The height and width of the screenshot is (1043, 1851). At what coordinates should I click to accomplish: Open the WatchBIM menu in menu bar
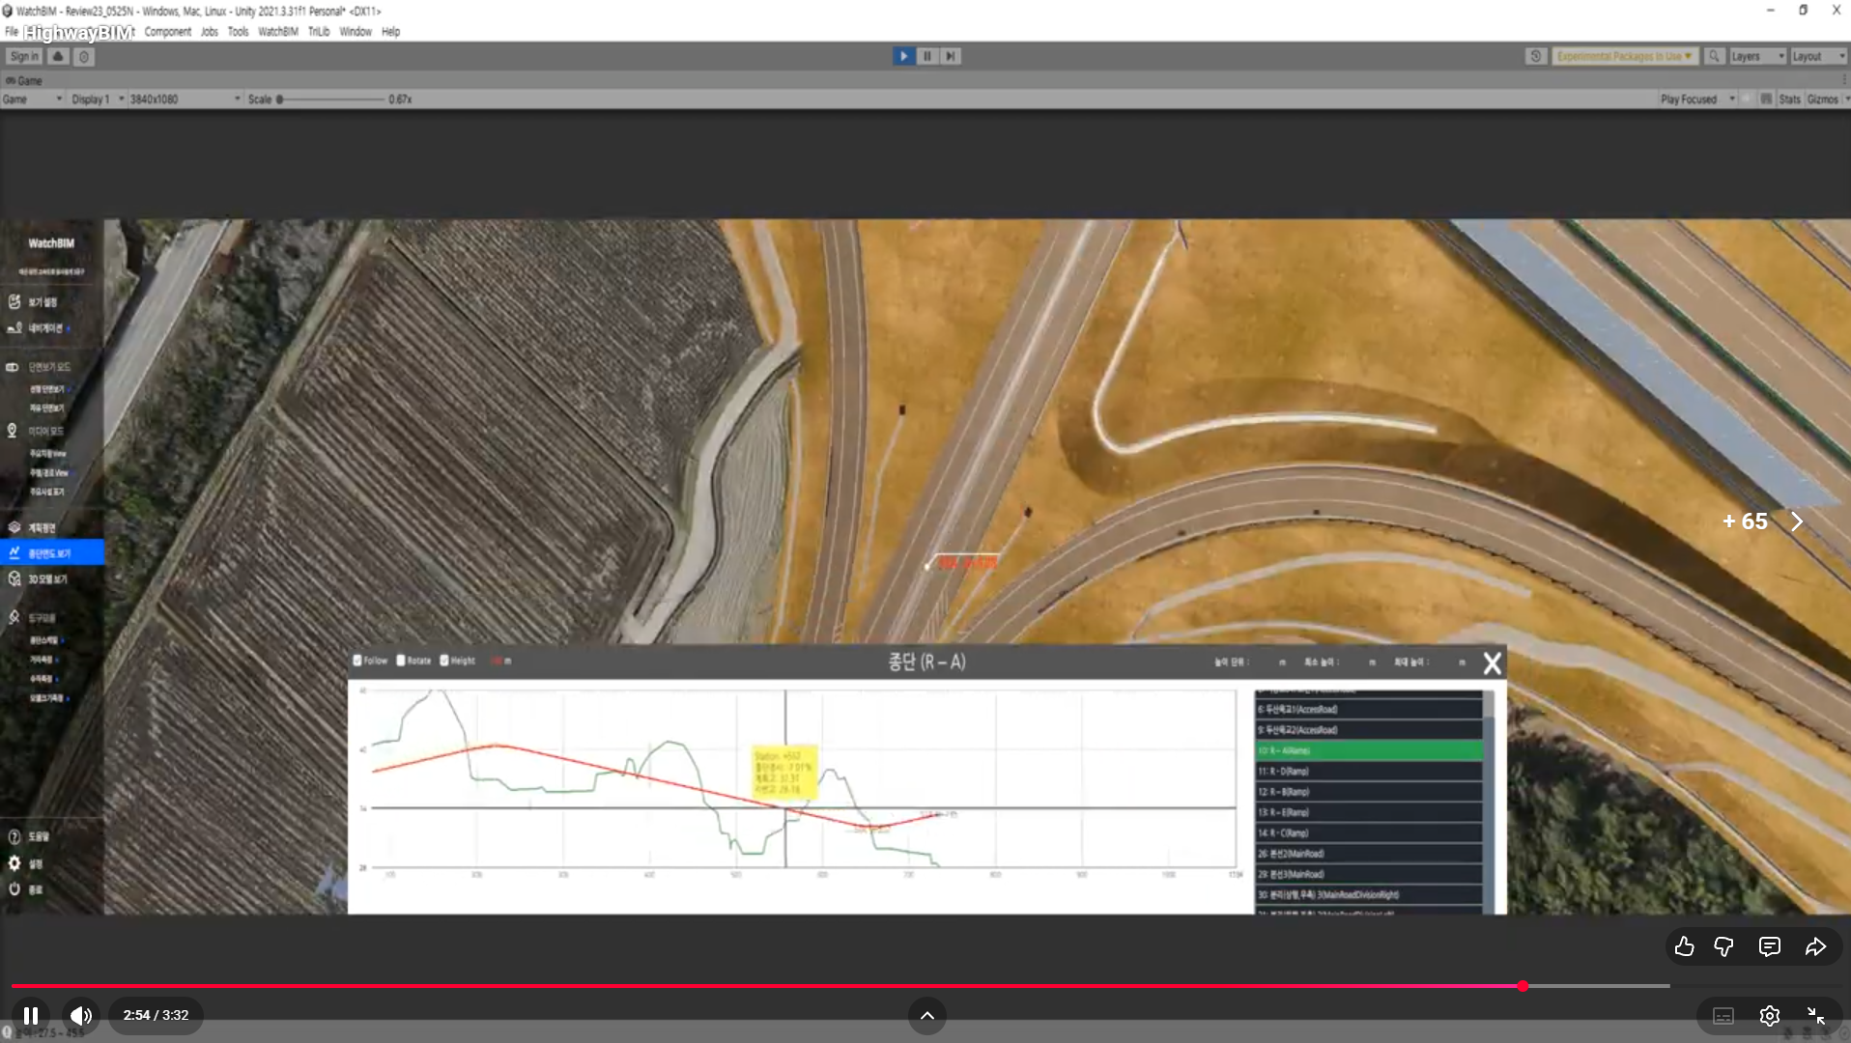[x=277, y=32]
